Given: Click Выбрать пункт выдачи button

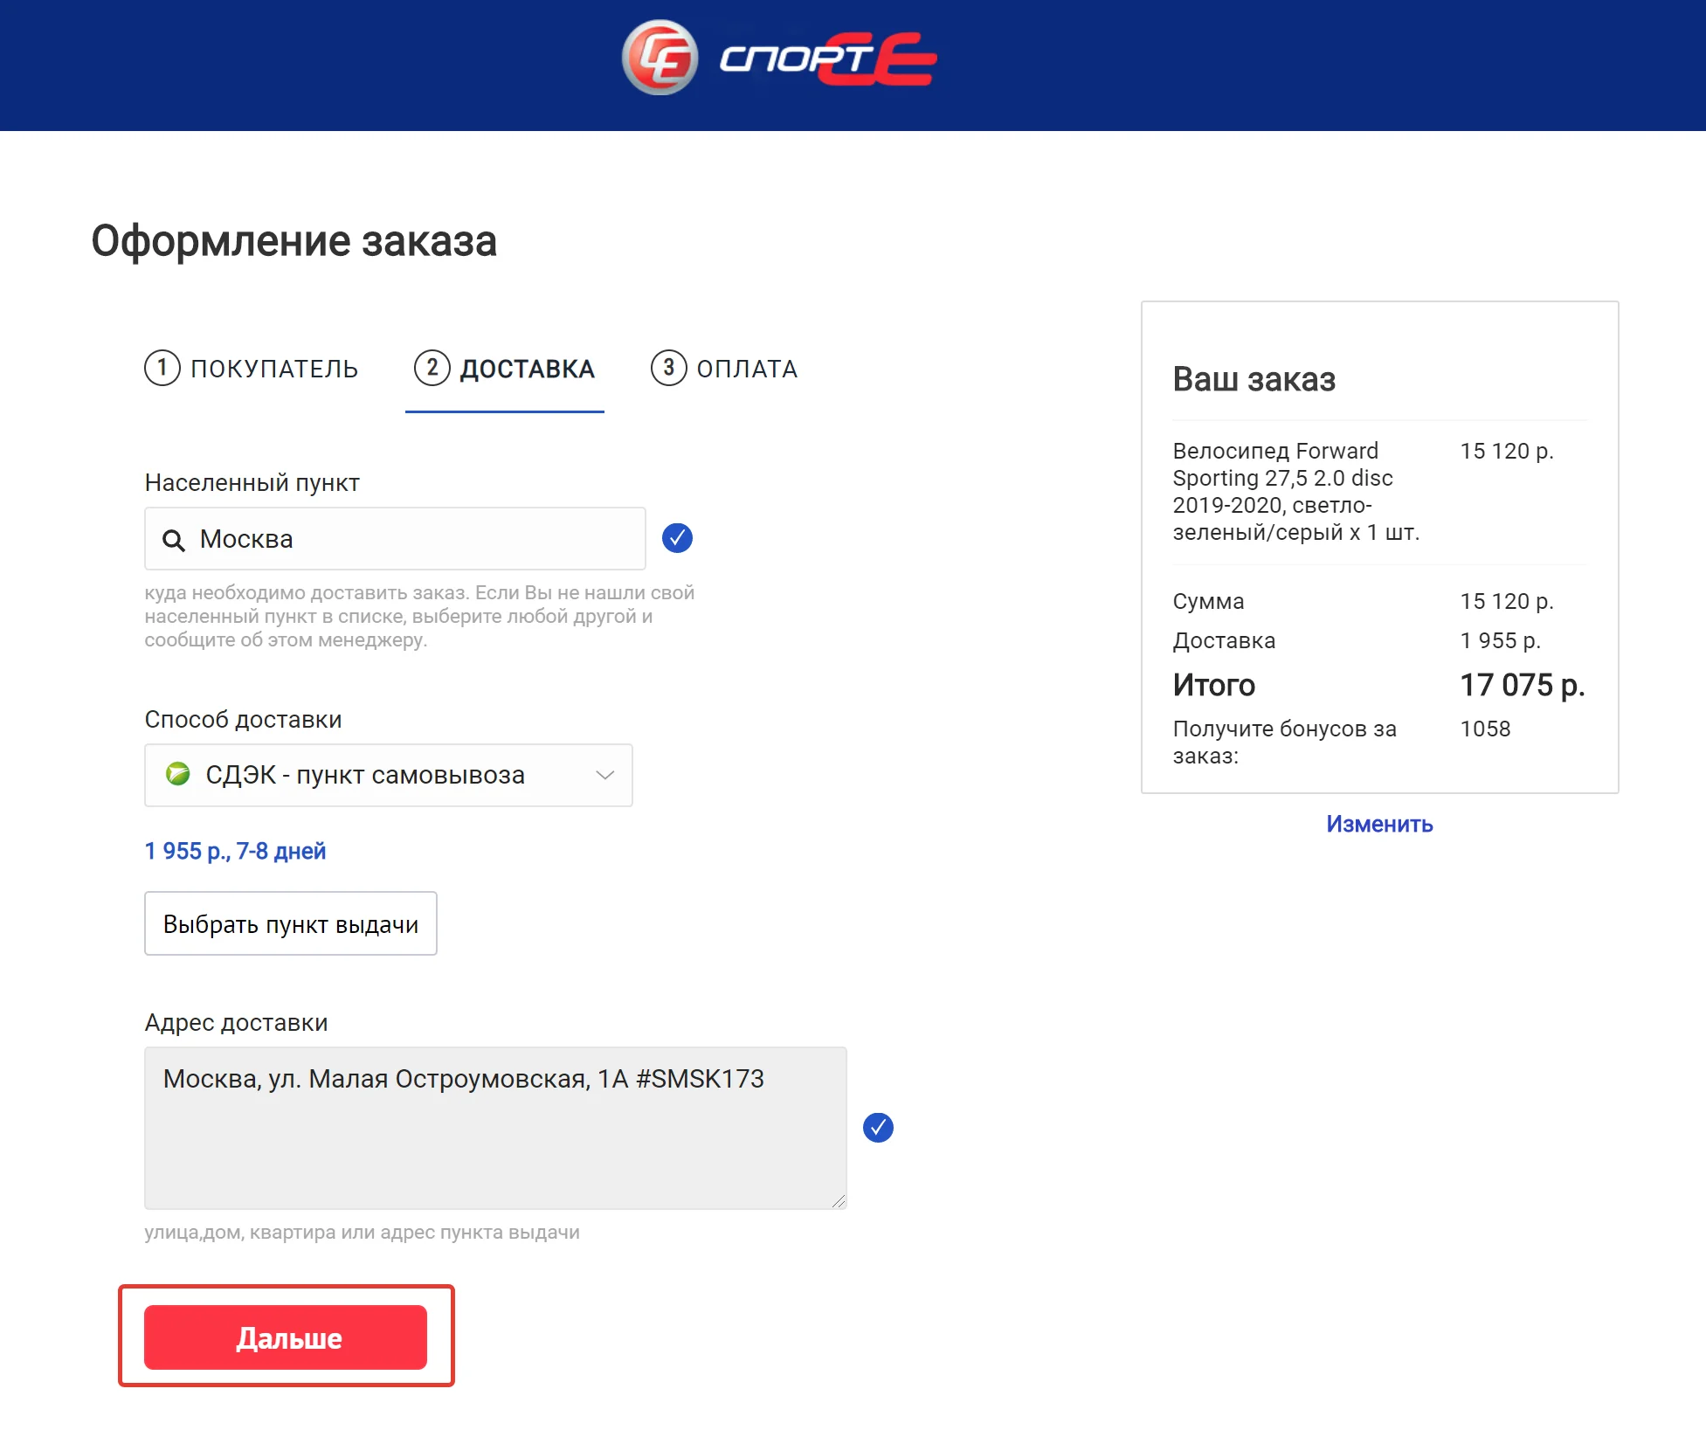Looking at the screenshot, I should point(290,923).
